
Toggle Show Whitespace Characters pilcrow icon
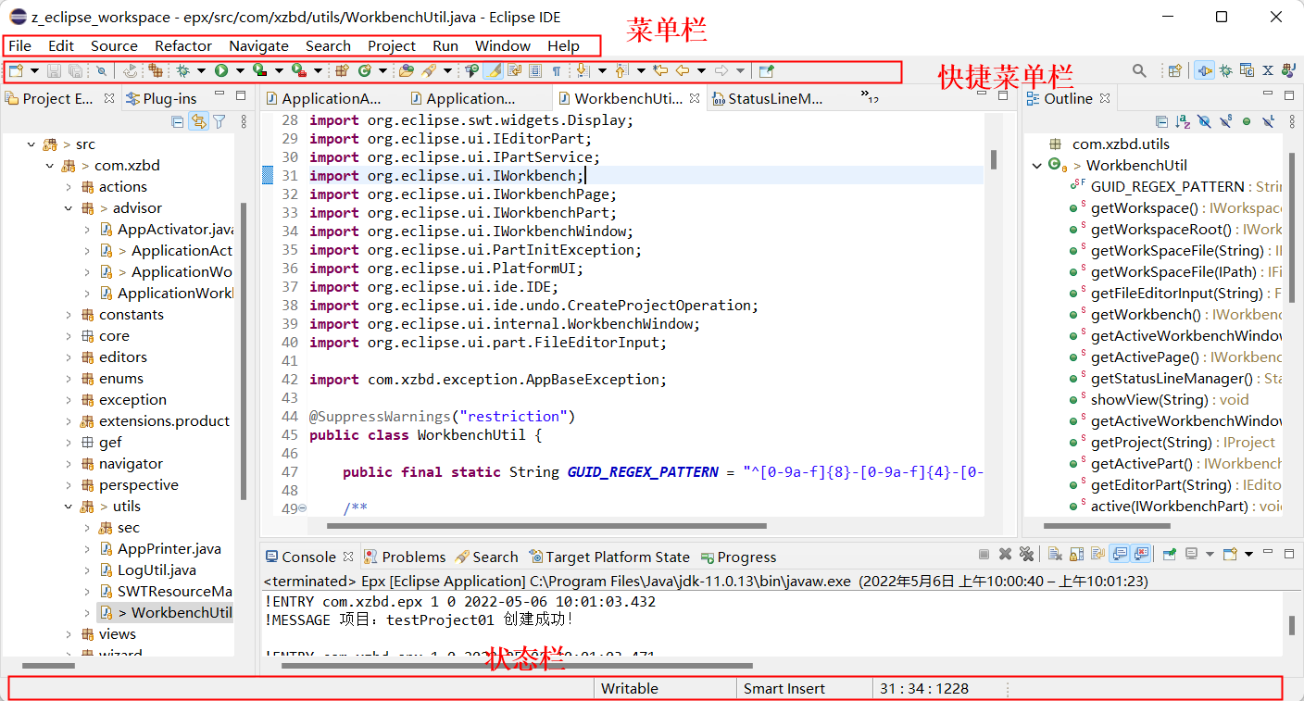click(x=557, y=70)
